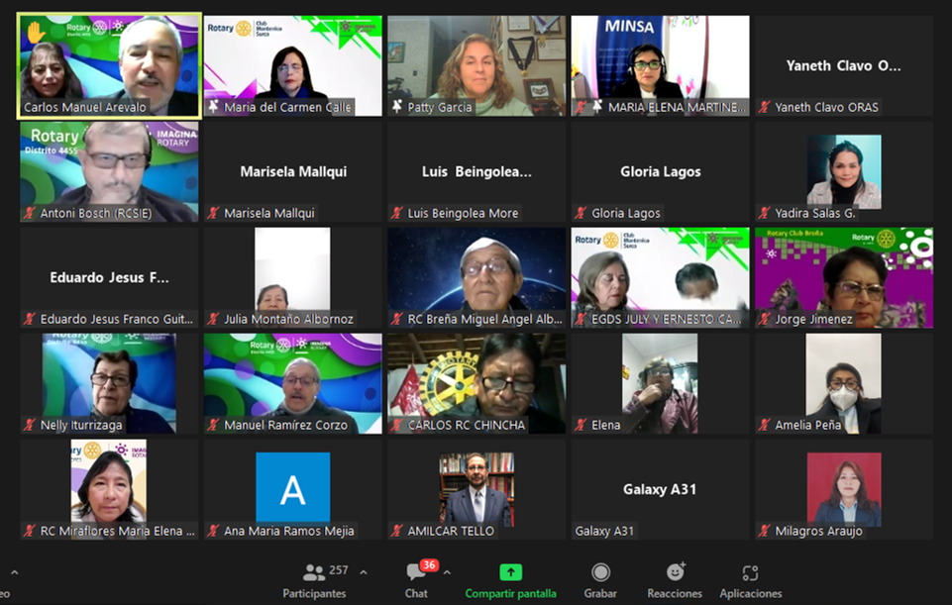Click muted mic icon on Gloria Lagos tile
The width and height of the screenshot is (952, 605).
pos(581,213)
